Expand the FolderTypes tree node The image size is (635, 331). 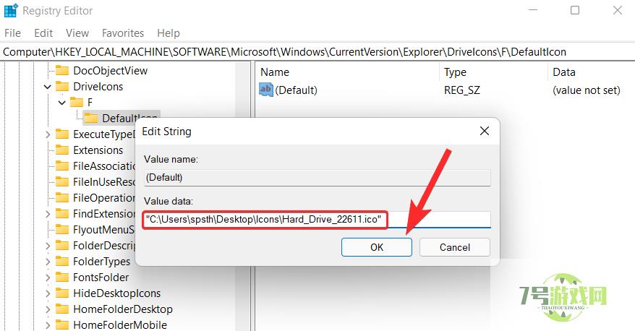point(48,262)
